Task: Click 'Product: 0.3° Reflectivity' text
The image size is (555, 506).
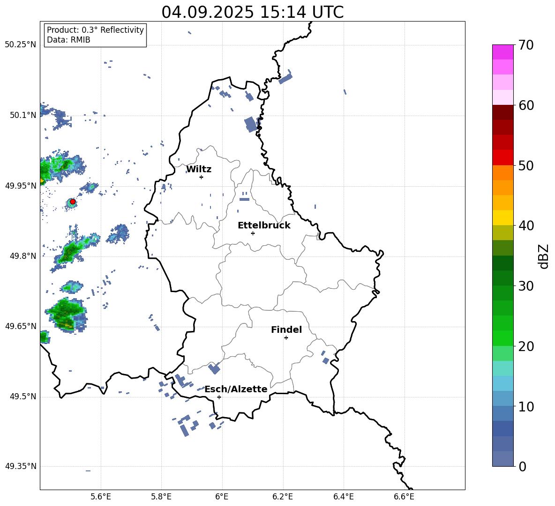Action: click(95, 30)
